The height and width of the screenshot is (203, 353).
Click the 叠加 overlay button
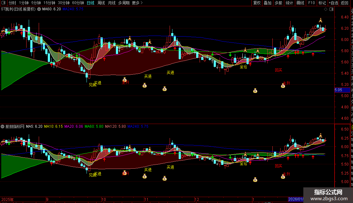(267, 3)
